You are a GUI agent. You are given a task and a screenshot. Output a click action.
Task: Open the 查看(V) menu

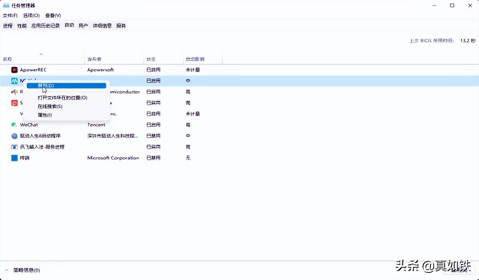pyautogui.click(x=53, y=16)
